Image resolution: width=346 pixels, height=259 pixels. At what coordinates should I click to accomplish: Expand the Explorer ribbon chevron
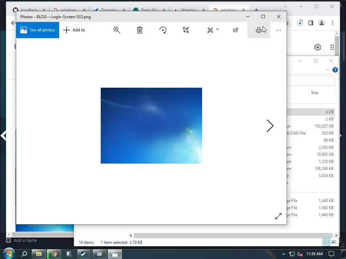click(x=328, y=70)
